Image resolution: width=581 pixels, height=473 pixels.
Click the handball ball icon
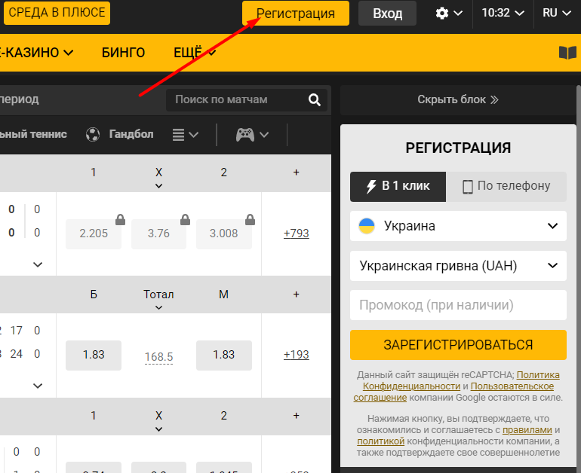pyautogui.click(x=93, y=134)
